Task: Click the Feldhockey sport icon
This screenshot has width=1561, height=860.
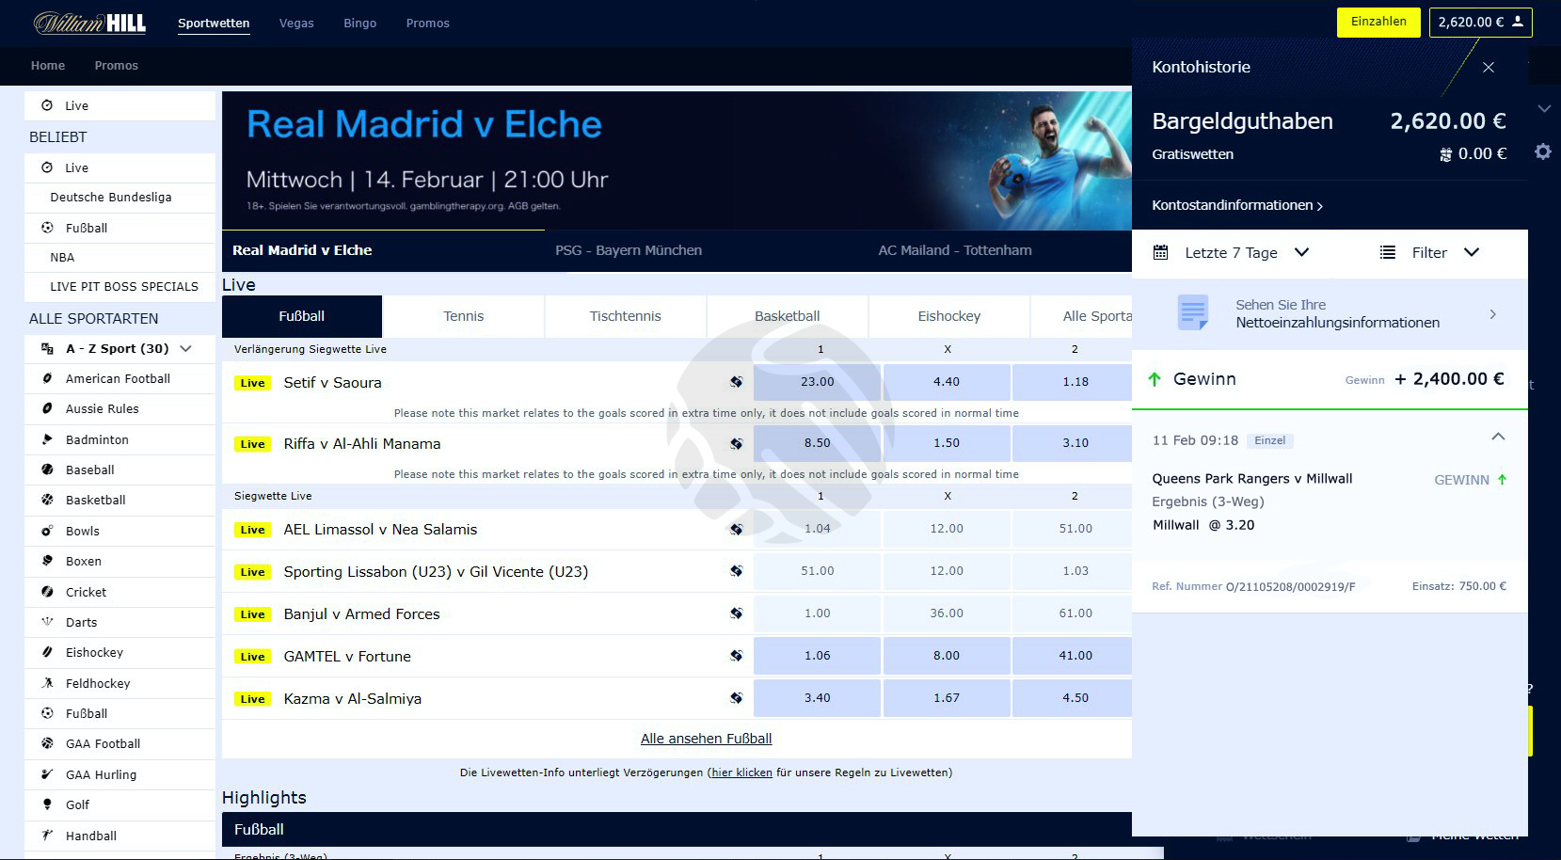Action: [47, 683]
